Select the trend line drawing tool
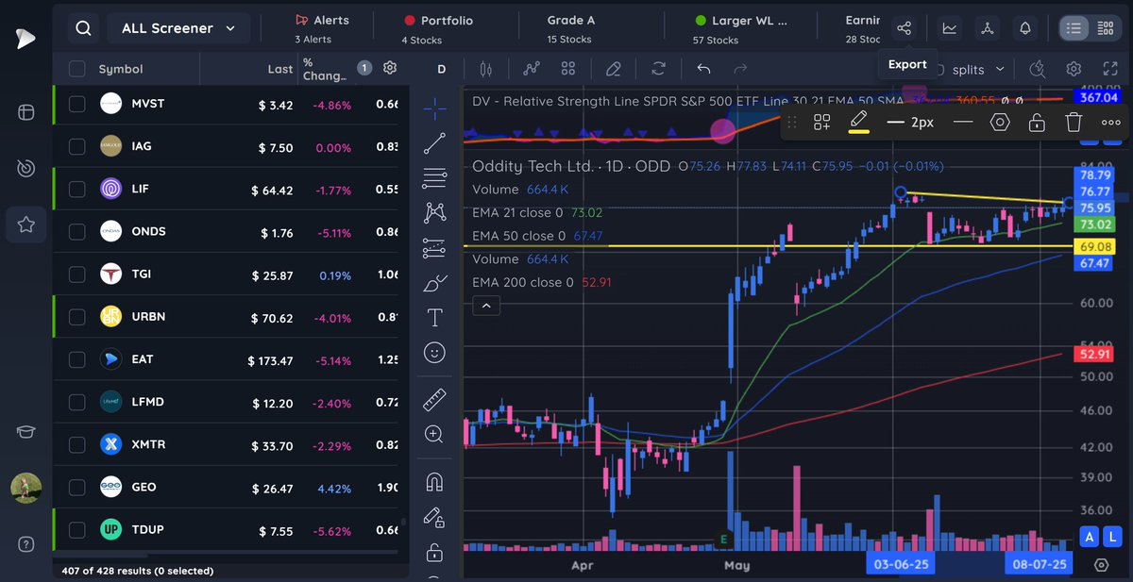Screen dimensions: 1133x582 pyautogui.click(x=434, y=143)
